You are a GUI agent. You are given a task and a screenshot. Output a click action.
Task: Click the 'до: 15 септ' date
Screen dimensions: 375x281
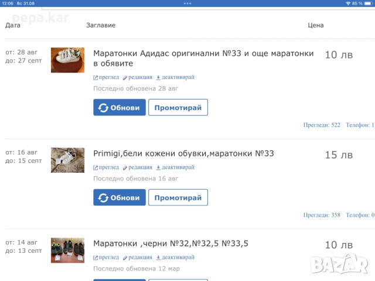[23, 160]
